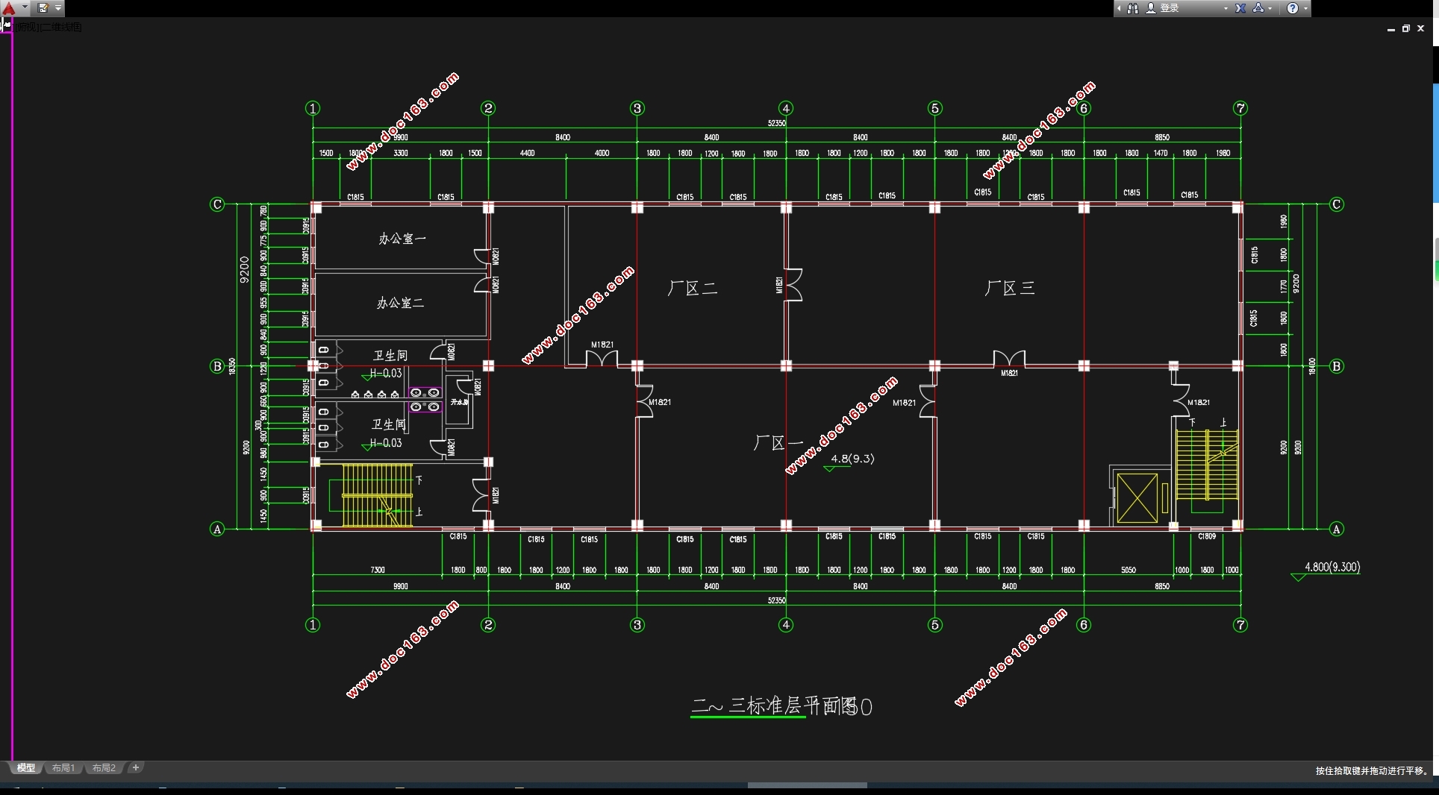The height and width of the screenshot is (795, 1439).
Task: Select the elevator shaft cross symbol
Action: click(1137, 497)
